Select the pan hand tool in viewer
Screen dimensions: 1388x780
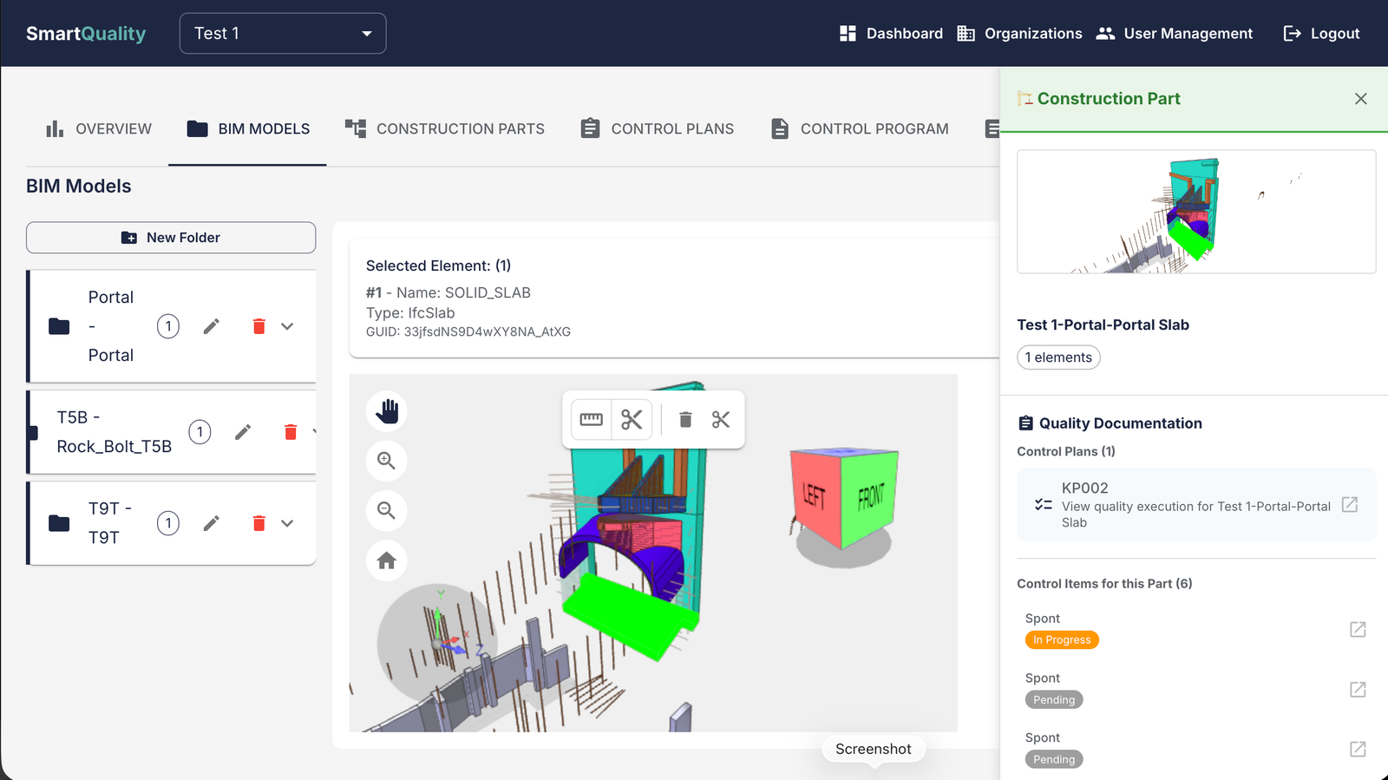tap(387, 411)
